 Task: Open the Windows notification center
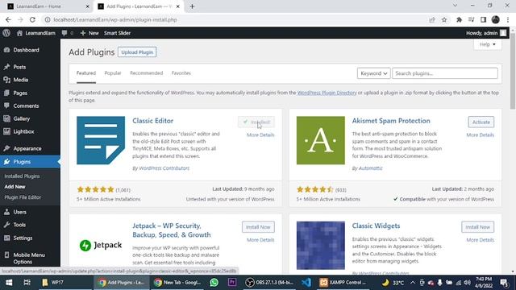504,283
